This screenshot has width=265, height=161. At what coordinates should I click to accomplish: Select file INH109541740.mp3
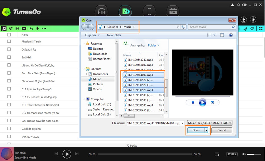(141, 60)
